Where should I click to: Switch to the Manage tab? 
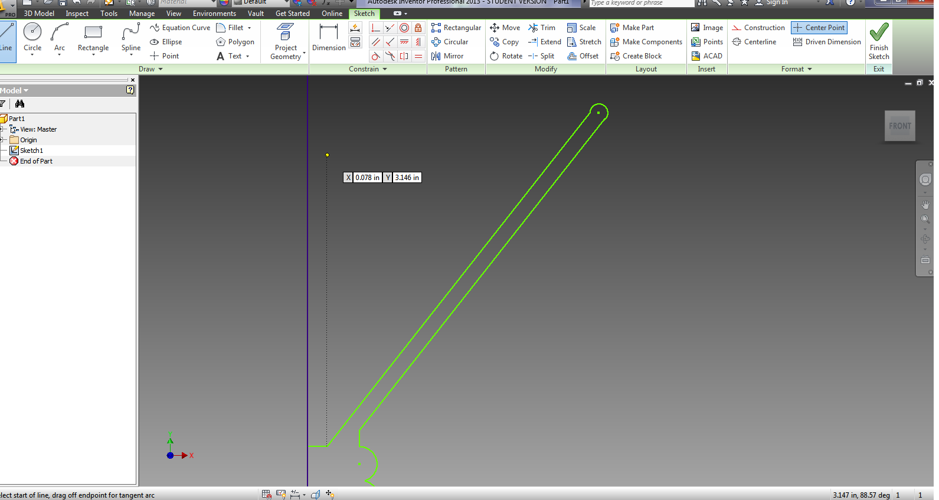coord(142,14)
